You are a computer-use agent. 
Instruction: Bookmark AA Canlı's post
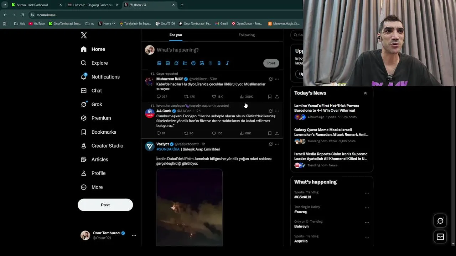[x=270, y=133]
